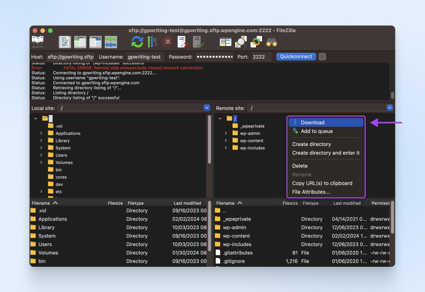Choose Download from the context menu
425x292 pixels.
[312, 122]
